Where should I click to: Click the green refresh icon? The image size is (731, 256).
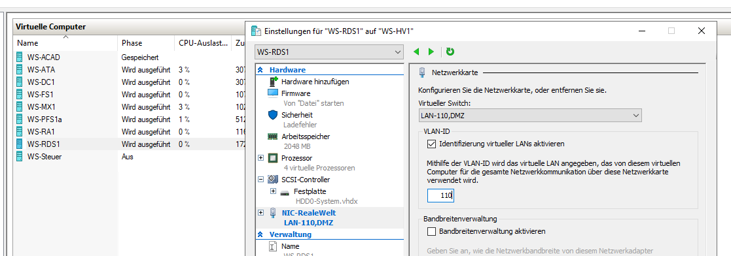450,52
